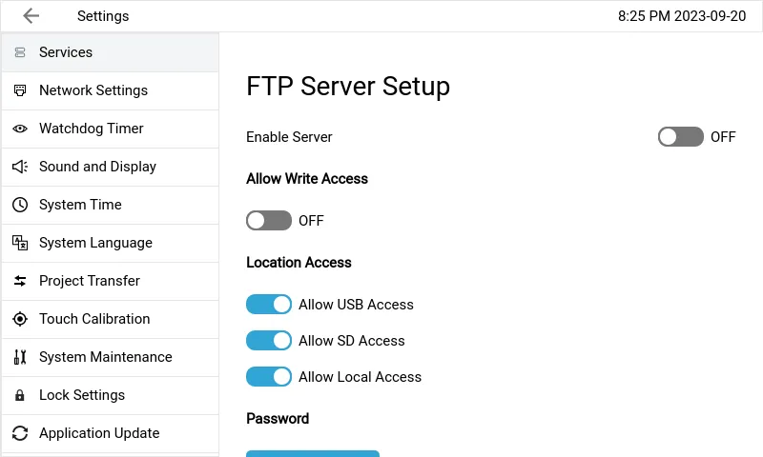Switch off Allow Local Access
Viewport: 763px width, 457px height.
pos(269,377)
